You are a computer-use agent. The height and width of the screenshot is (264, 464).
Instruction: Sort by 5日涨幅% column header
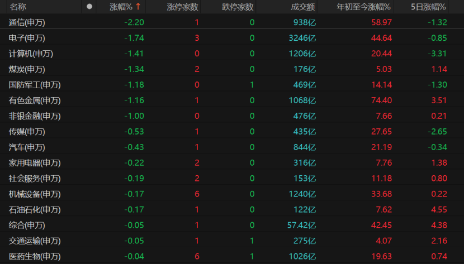coord(428,7)
